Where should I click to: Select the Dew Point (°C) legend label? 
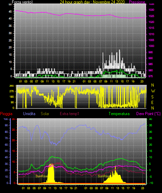pyautogui.click(x=148, y=114)
